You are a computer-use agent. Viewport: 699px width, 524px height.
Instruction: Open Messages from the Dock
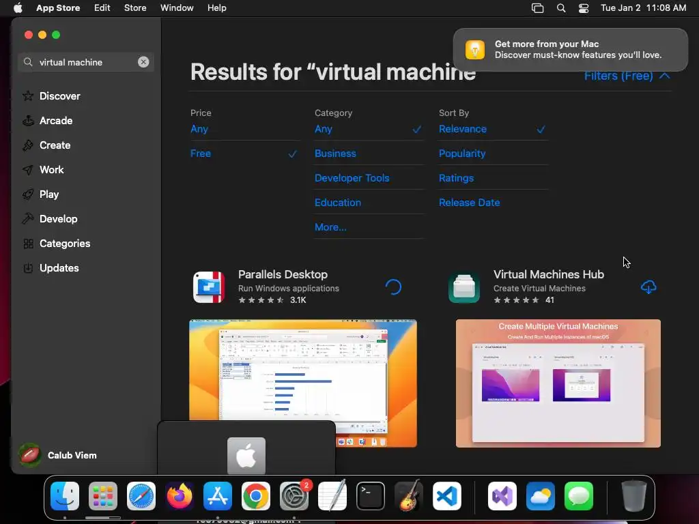579,495
